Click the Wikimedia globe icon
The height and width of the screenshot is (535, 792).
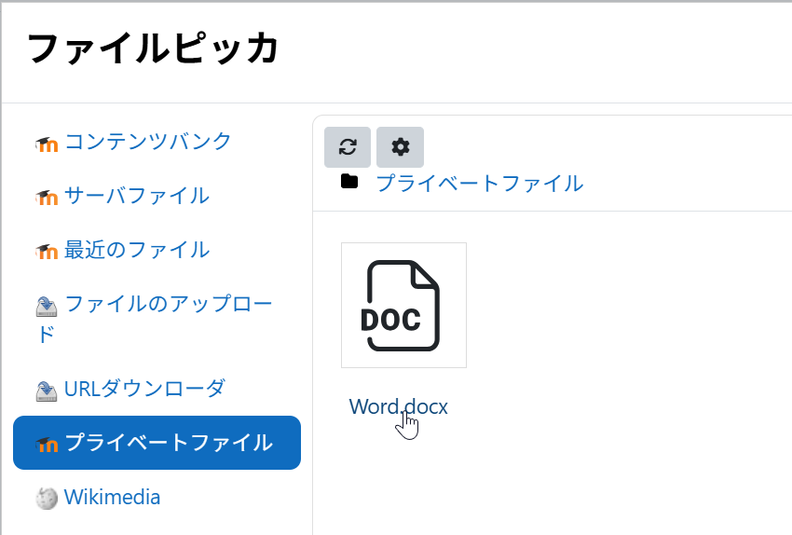[47, 499]
